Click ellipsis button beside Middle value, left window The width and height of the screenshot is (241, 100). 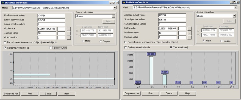pyautogui.click(x=69, y=29)
